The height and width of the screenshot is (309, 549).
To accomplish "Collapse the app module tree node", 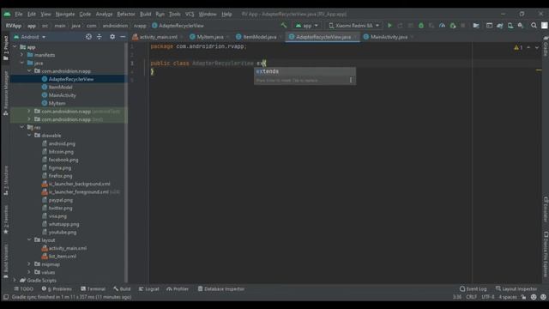I will pyautogui.click(x=15, y=47).
